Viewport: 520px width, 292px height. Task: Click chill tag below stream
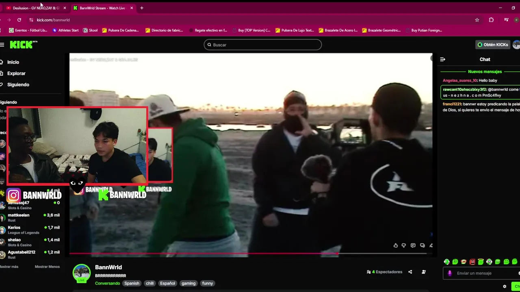150,283
